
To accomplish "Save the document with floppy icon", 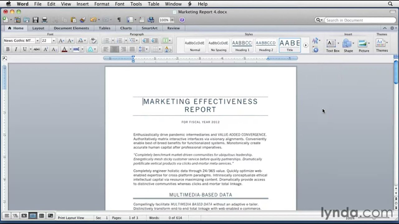I will tap(36, 20).
